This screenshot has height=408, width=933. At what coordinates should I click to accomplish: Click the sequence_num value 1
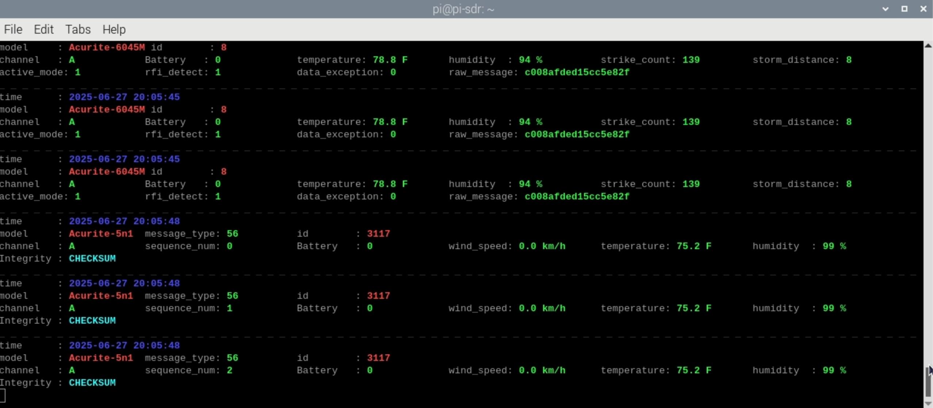point(229,308)
